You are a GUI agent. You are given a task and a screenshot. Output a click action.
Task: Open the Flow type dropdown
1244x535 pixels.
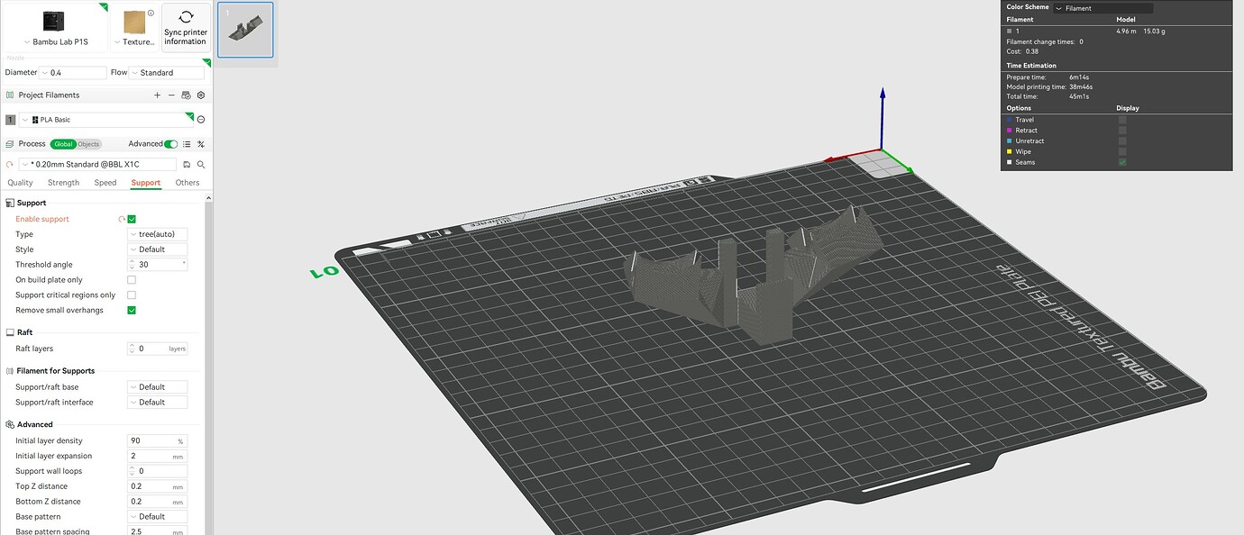coord(167,73)
